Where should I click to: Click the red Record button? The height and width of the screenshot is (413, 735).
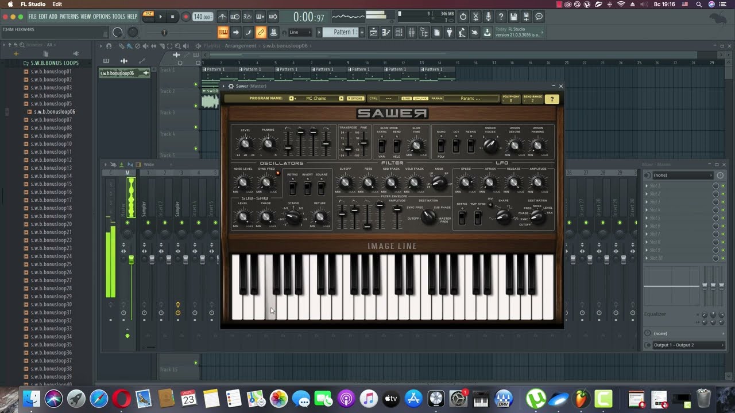(x=185, y=17)
